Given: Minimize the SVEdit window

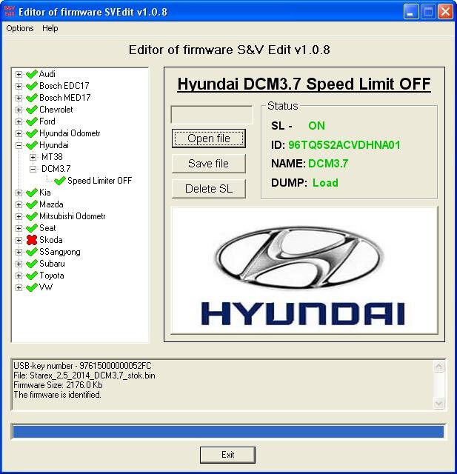Looking at the screenshot, I should pyautogui.click(x=411, y=12).
